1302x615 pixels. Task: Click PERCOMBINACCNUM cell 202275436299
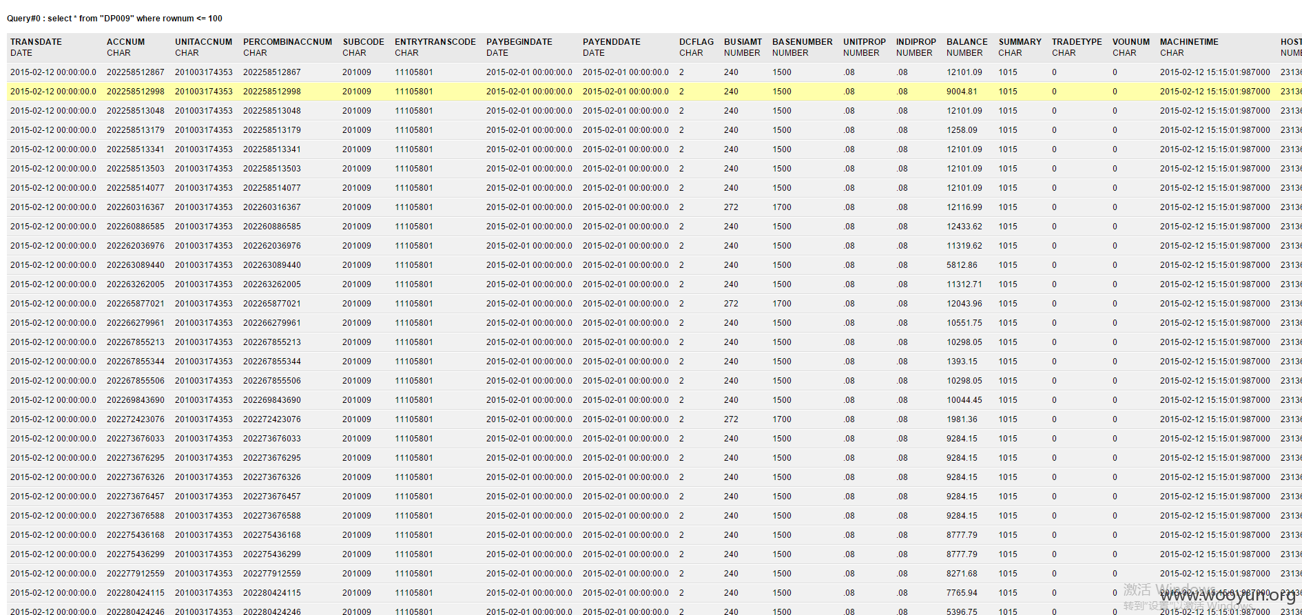271,554
